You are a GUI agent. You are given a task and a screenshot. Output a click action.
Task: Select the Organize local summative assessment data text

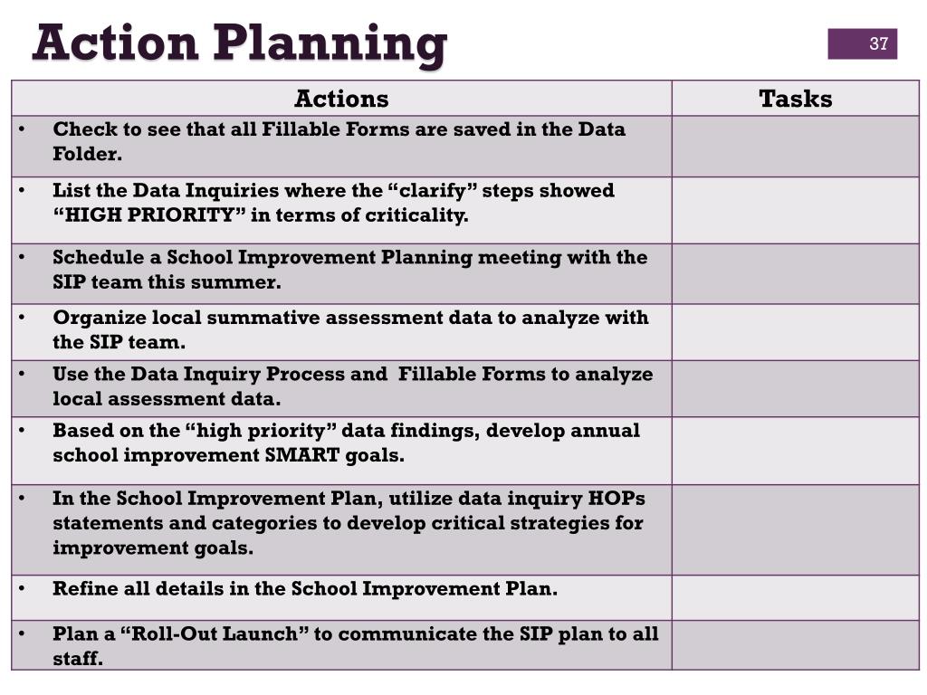(x=350, y=329)
